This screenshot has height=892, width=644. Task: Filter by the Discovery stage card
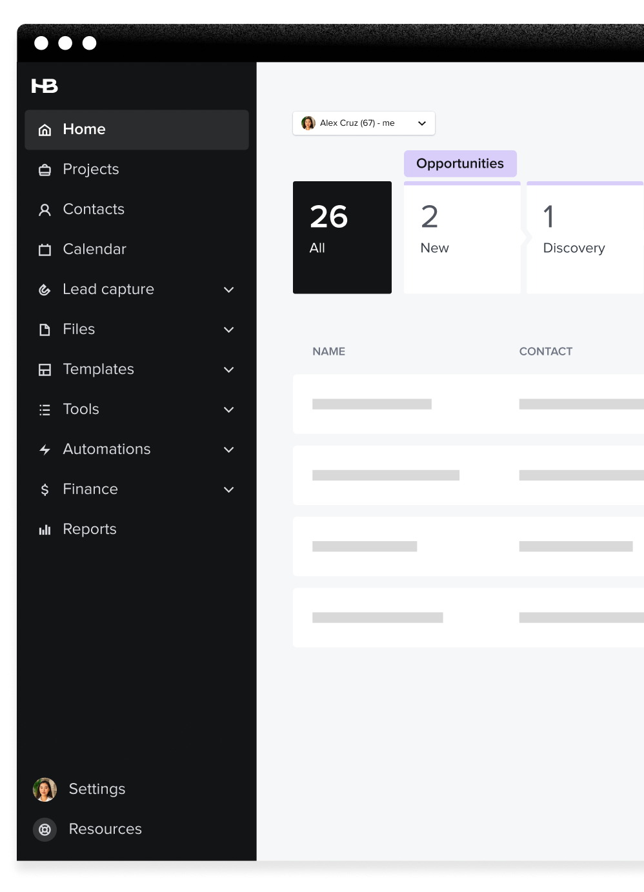(584, 237)
